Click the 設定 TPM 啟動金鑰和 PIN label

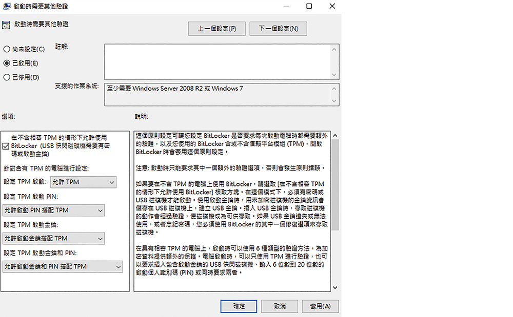tap(40, 253)
